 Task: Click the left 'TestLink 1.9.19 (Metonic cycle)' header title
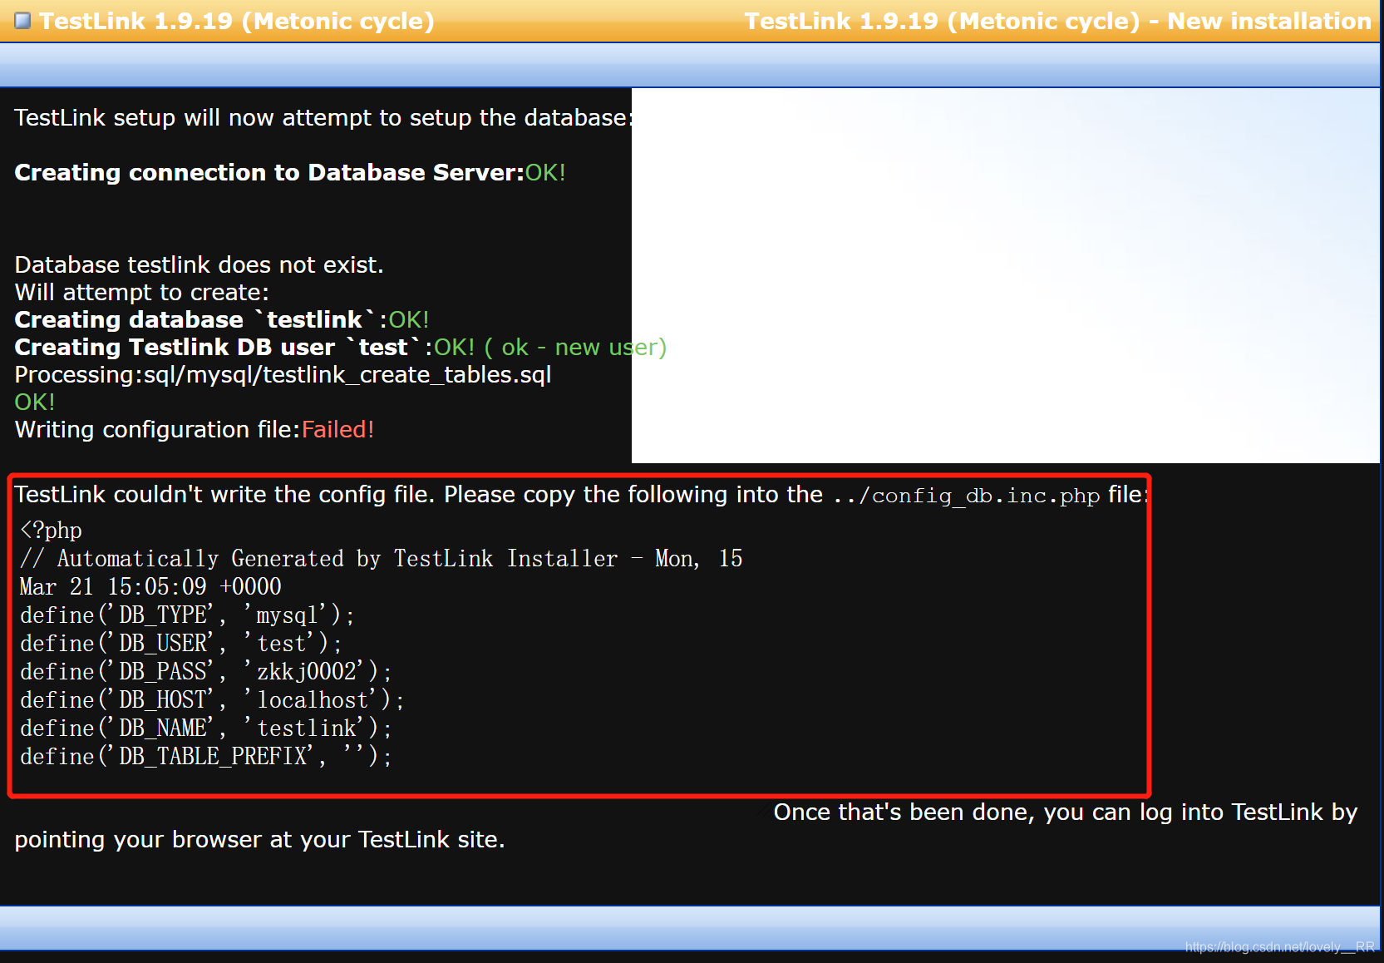pos(237,21)
